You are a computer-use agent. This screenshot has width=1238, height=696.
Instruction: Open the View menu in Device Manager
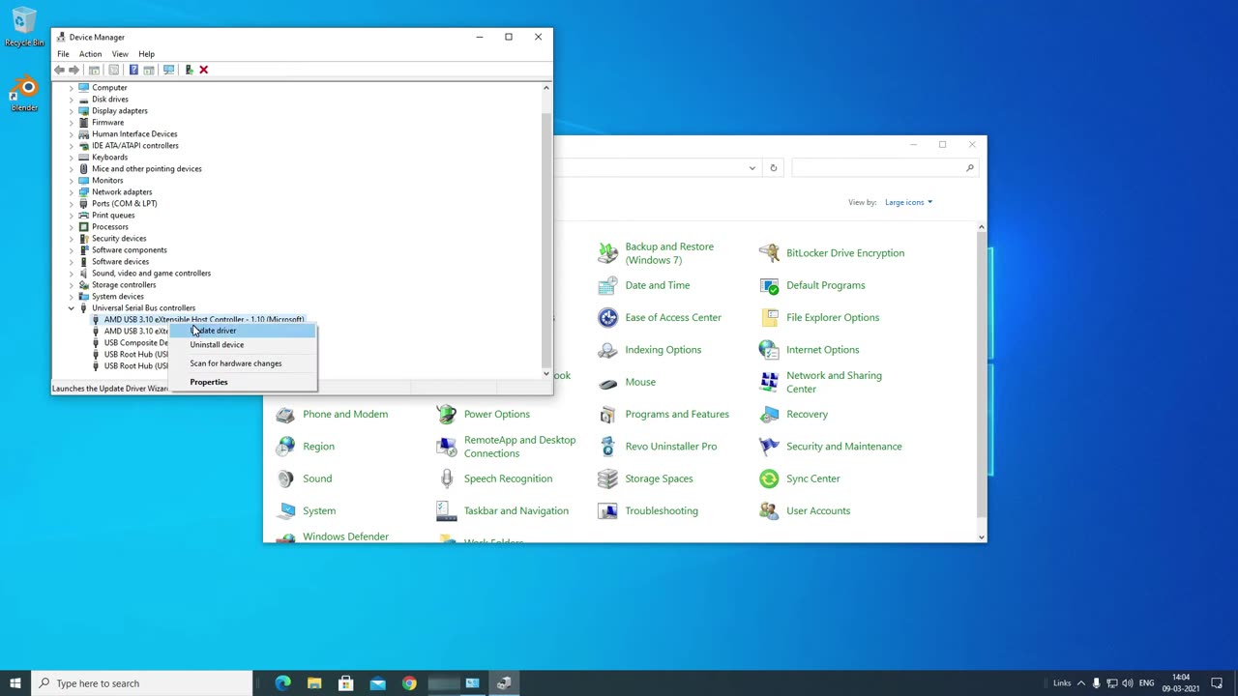[120, 54]
